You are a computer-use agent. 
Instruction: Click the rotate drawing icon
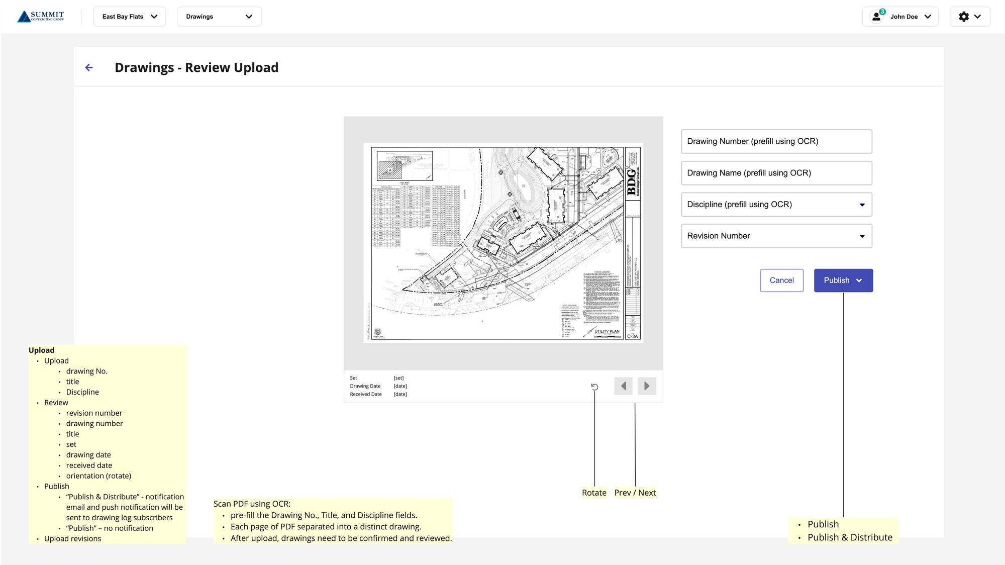coord(594,387)
